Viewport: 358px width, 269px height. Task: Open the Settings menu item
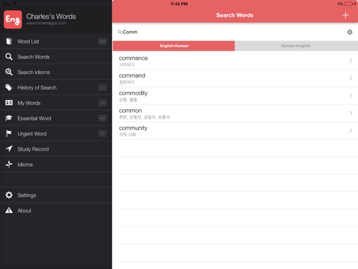(x=56, y=195)
